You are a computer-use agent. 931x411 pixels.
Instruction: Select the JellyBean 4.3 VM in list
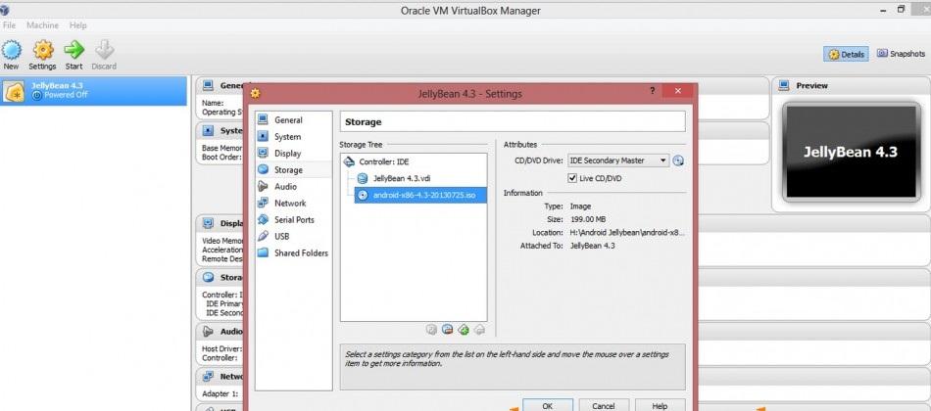[x=93, y=91]
